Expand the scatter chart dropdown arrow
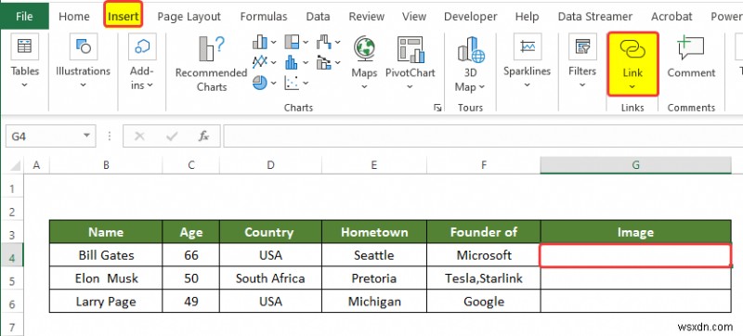 (x=306, y=84)
